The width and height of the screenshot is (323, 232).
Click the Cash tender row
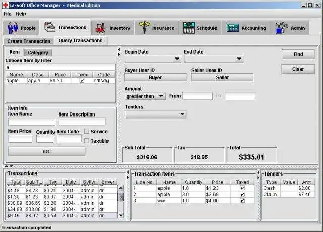click(x=289, y=188)
